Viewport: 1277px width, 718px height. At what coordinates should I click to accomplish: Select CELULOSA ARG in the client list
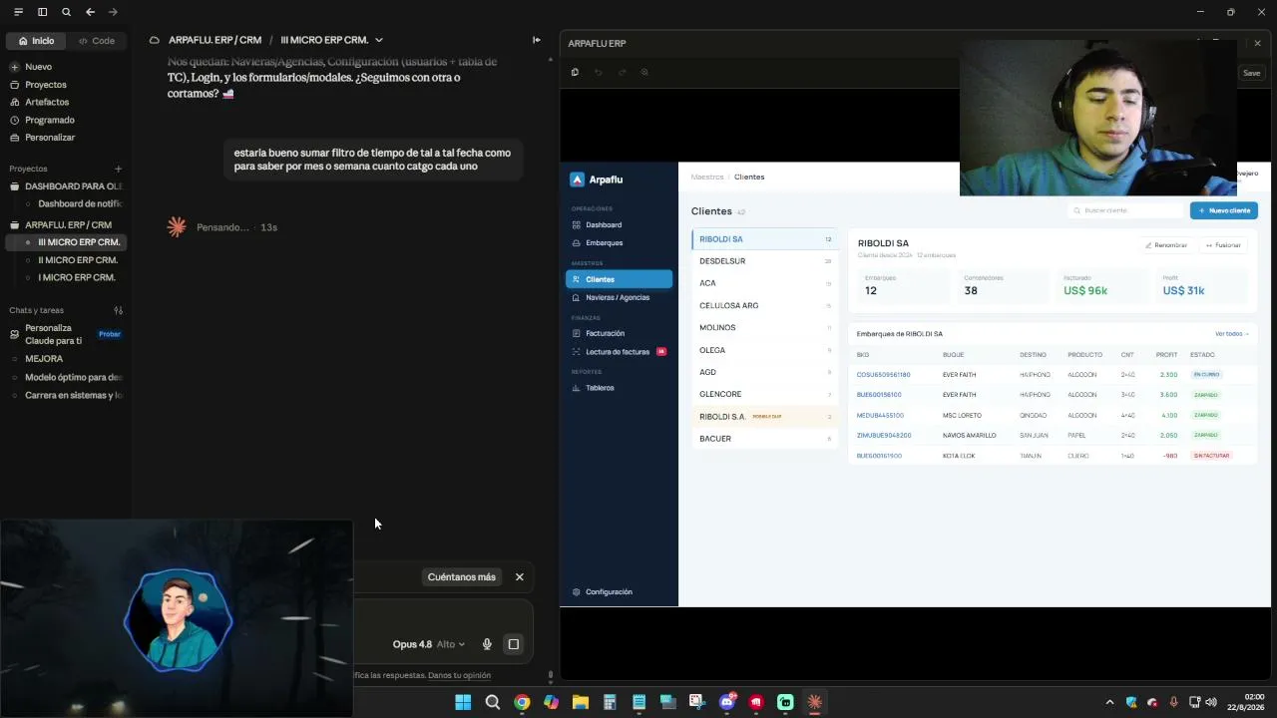pos(764,305)
